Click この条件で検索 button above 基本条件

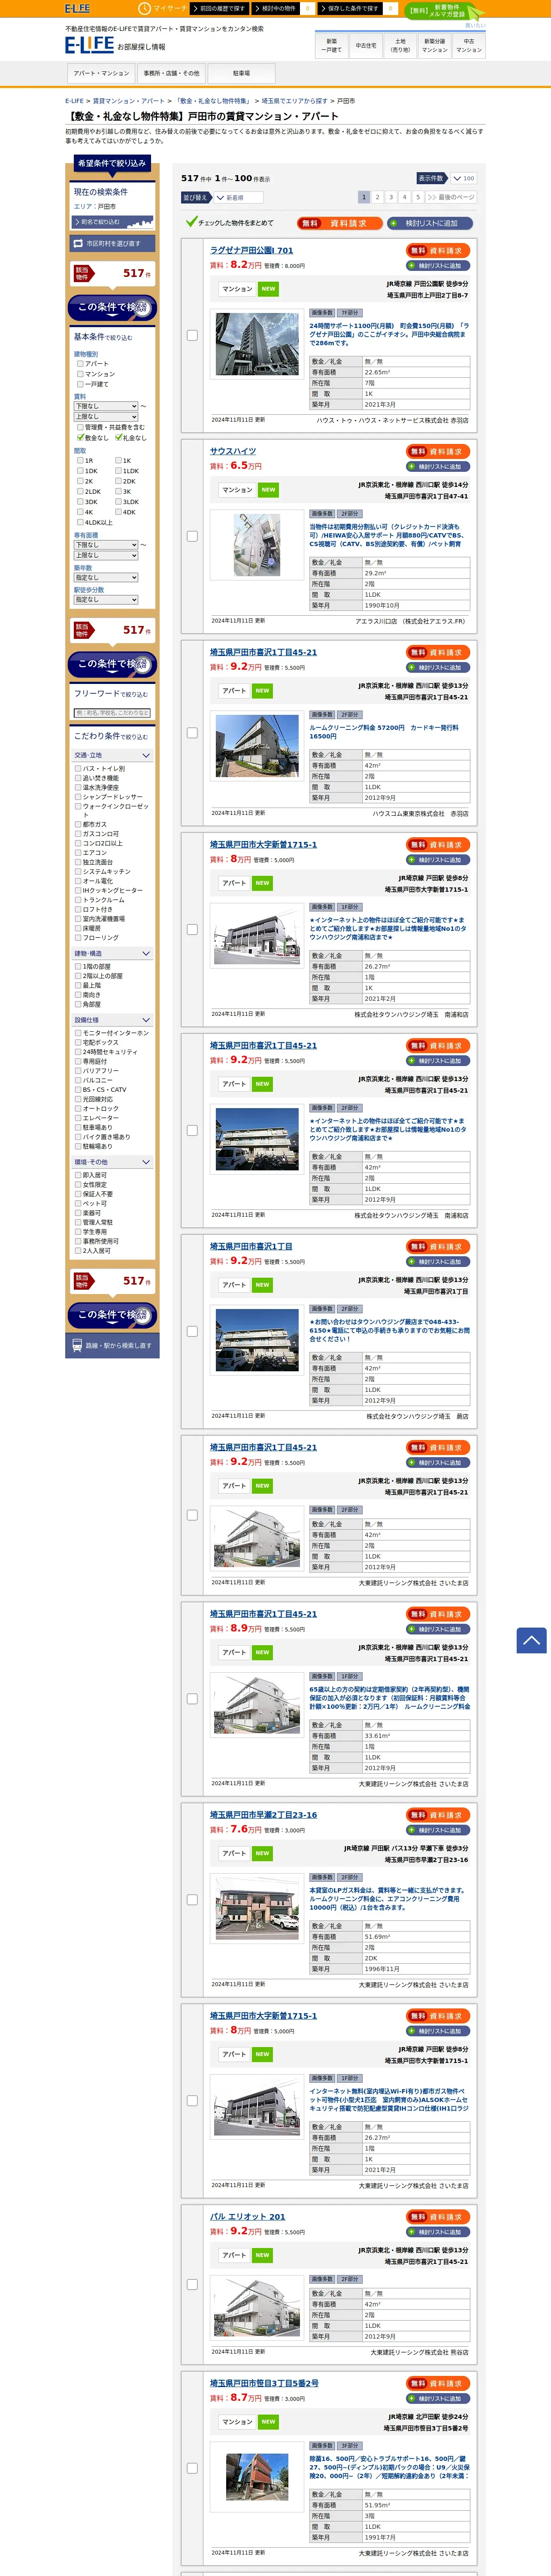(x=112, y=307)
